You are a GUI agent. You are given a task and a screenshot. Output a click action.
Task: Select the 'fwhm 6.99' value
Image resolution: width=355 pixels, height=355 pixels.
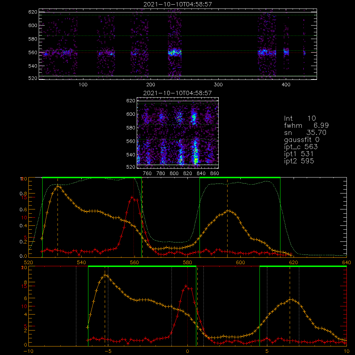pyautogui.click(x=306, y=125)
